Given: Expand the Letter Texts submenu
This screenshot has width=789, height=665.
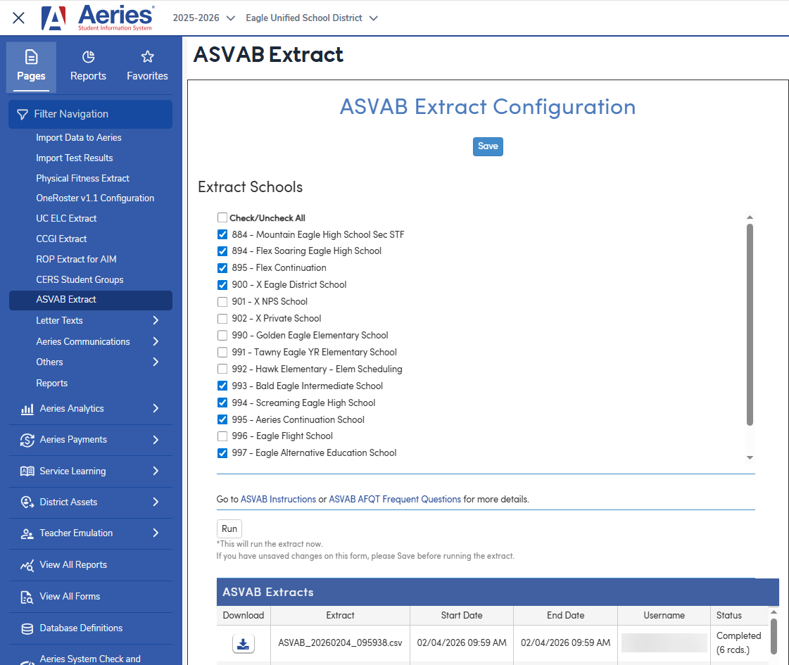Looking at the screenshot, I should [x=156, y=320].
